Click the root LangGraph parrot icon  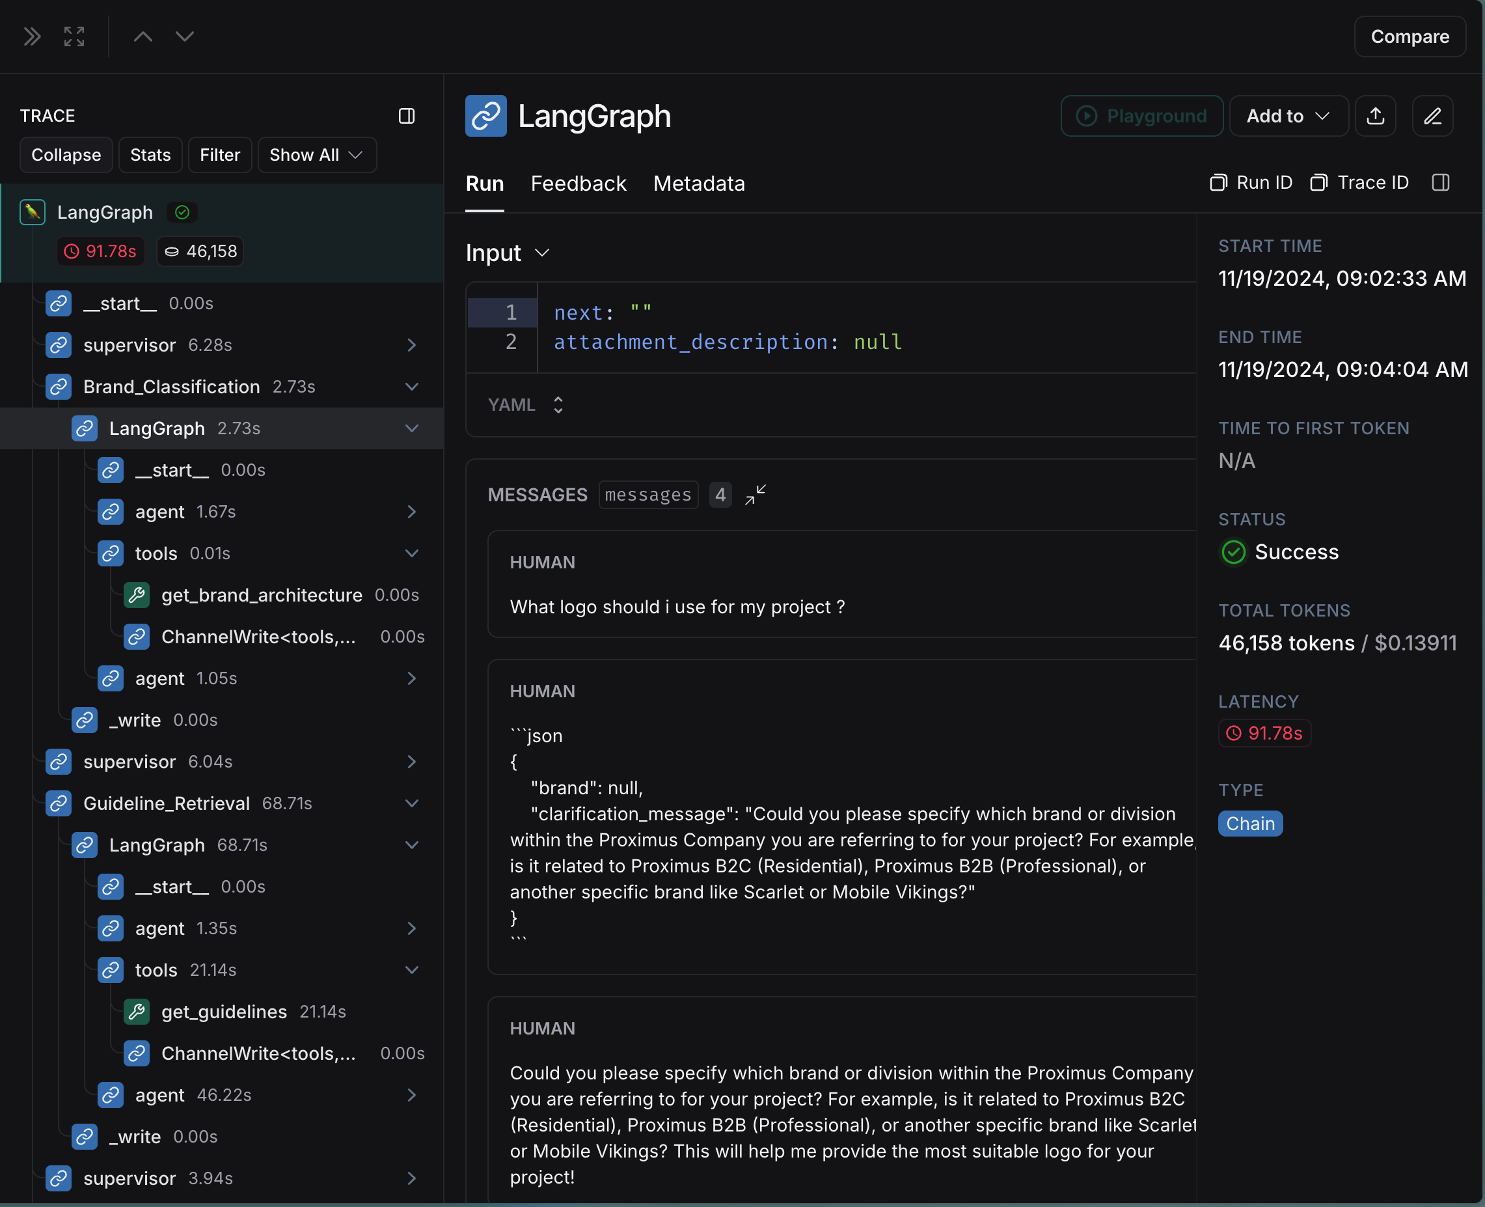pos(33,212)
